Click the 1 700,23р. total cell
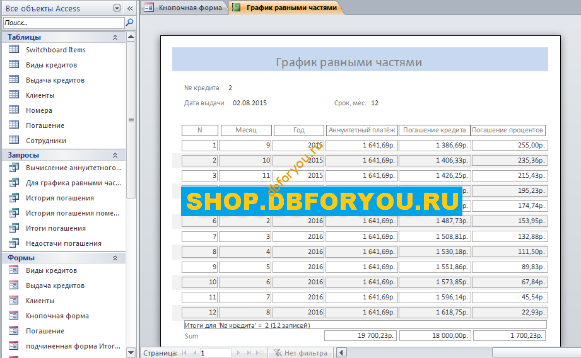Viewport: 581px width, 358px height. tap(510, 335)
